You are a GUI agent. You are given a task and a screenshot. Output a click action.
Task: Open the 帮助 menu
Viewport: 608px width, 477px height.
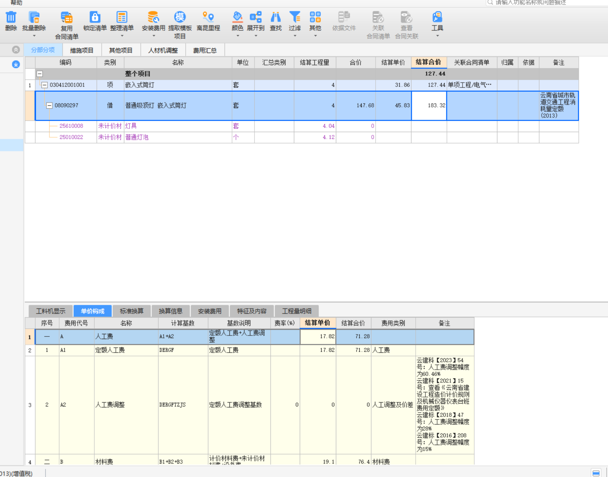click(x=16, y=3)
